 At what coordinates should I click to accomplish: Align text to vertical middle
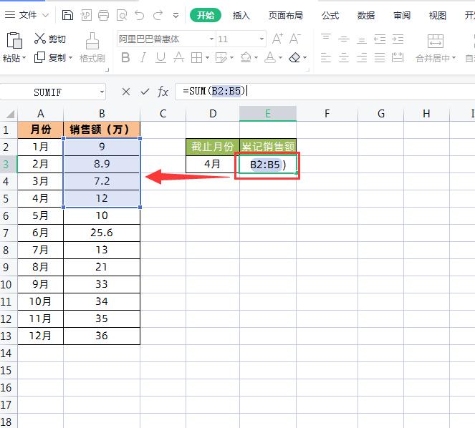pos(344,39)
